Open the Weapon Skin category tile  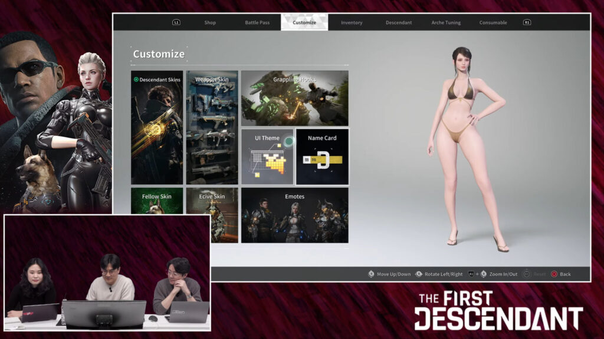(212, 128)
